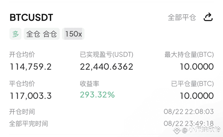The image size is (223, 137).
Task: Select the max position value 10.0000
Action: [197, 67]
